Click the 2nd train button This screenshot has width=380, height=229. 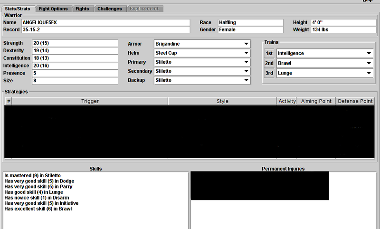[269, 63]
